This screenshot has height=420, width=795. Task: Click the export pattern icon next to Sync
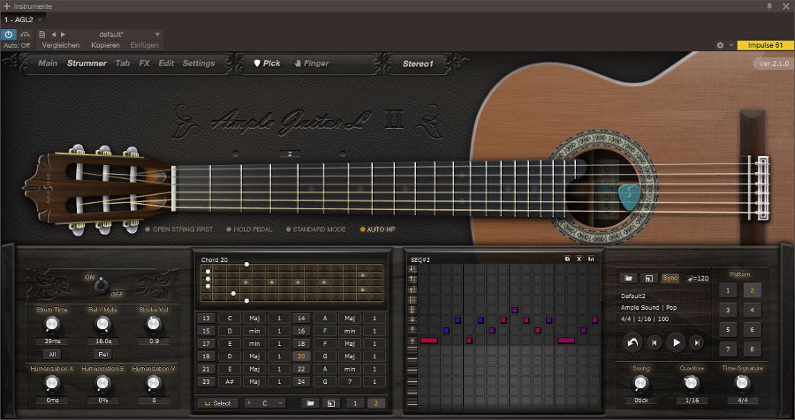(x=648, y=278)
